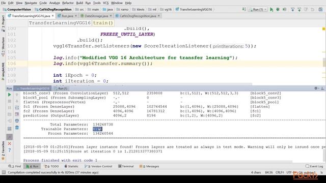
Task: Click the Project Structure icon at the toolbar end
Action: click(320, 10)
